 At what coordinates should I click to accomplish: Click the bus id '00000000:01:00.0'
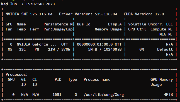(95, 44)
